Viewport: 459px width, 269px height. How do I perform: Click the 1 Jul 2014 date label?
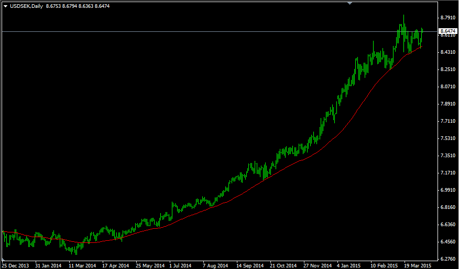tap(180, 265)
